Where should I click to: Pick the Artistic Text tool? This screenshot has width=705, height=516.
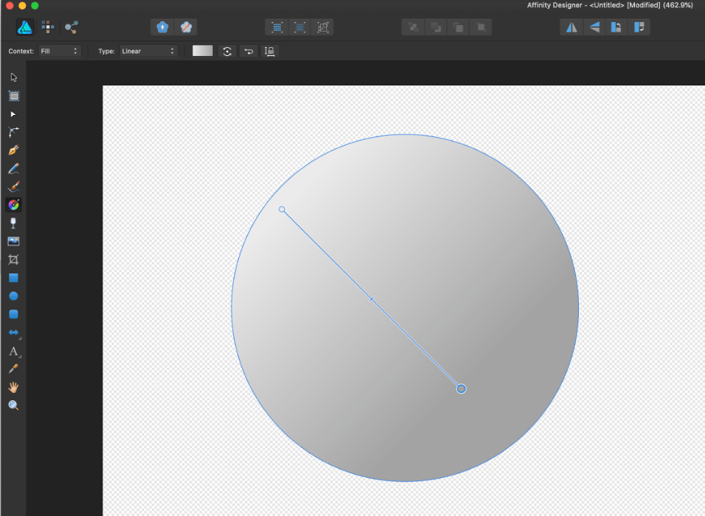13,351
